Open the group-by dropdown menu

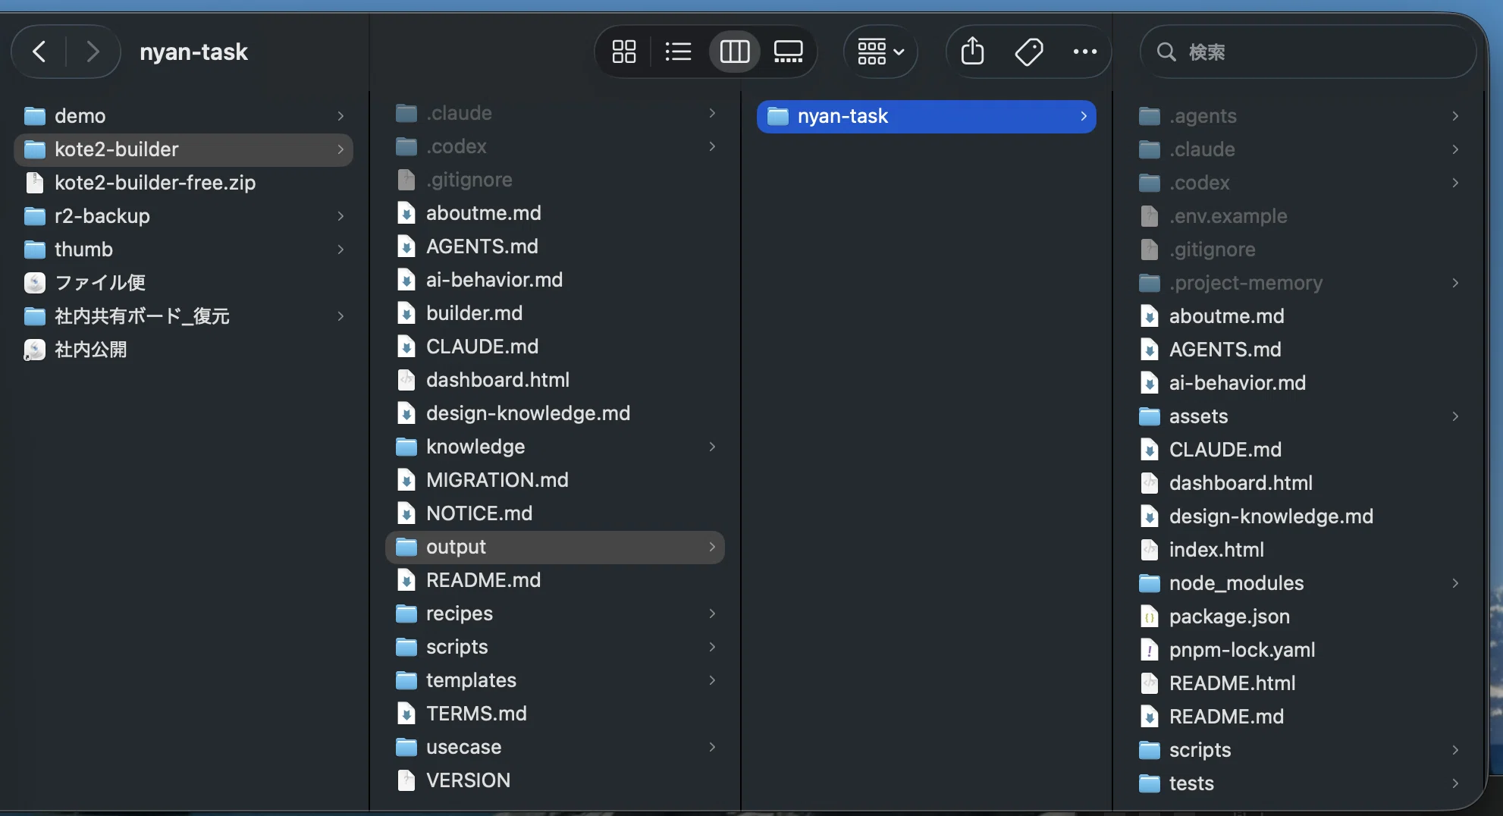880,52
